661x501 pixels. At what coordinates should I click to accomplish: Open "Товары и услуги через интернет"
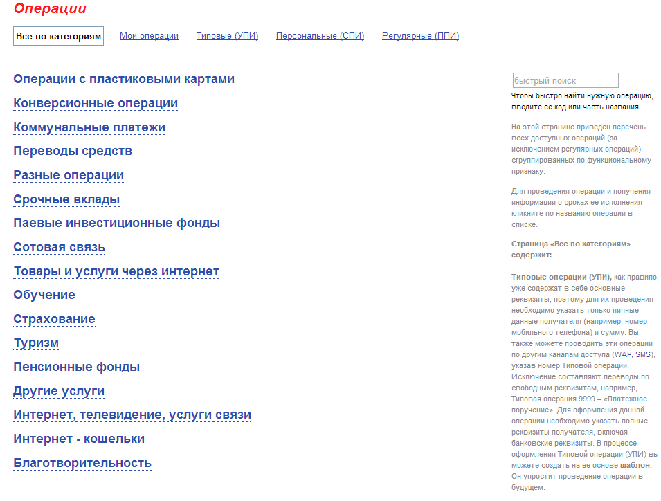pos(116,272)
